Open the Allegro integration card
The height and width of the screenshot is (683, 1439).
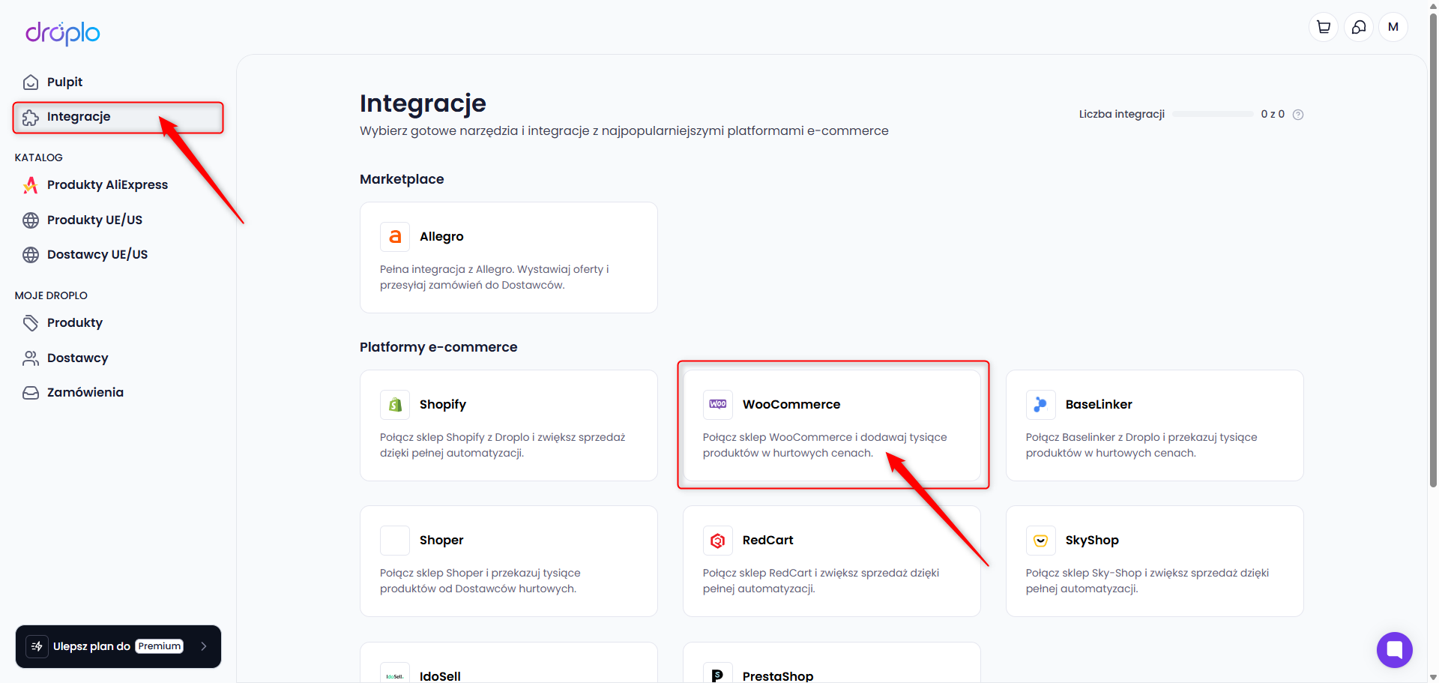point(509,257)
